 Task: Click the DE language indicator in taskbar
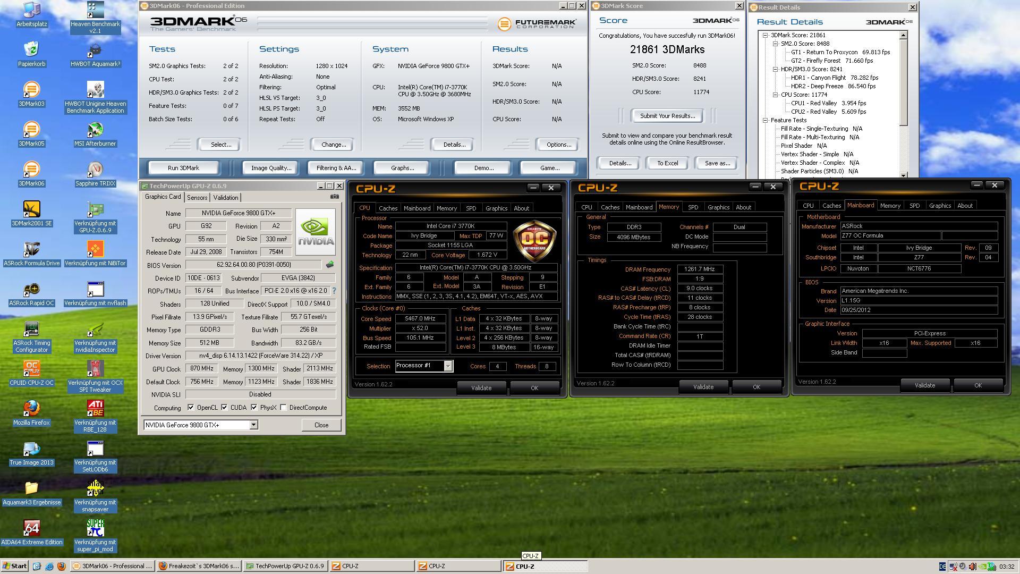coord(942,567)
